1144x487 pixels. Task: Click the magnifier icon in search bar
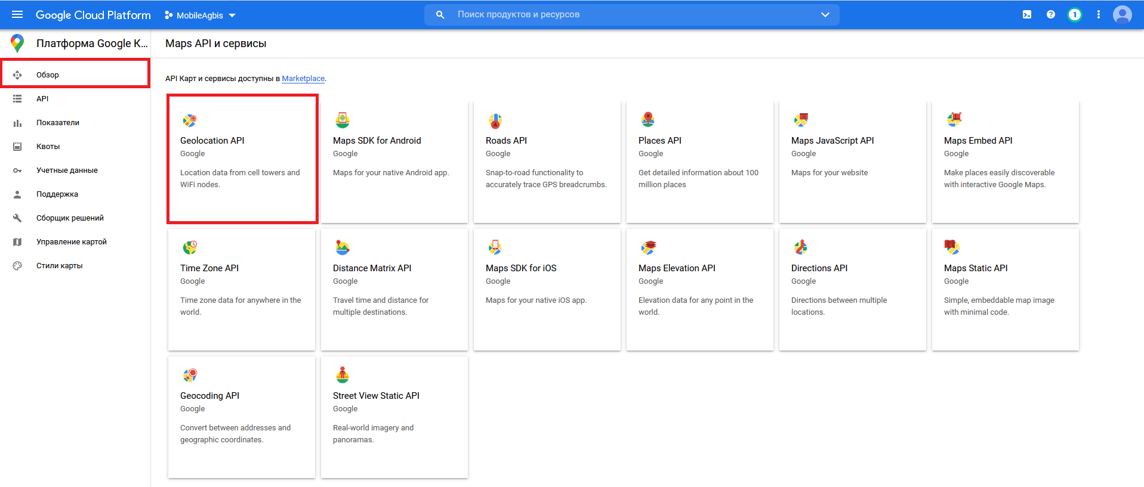(440, 15)
